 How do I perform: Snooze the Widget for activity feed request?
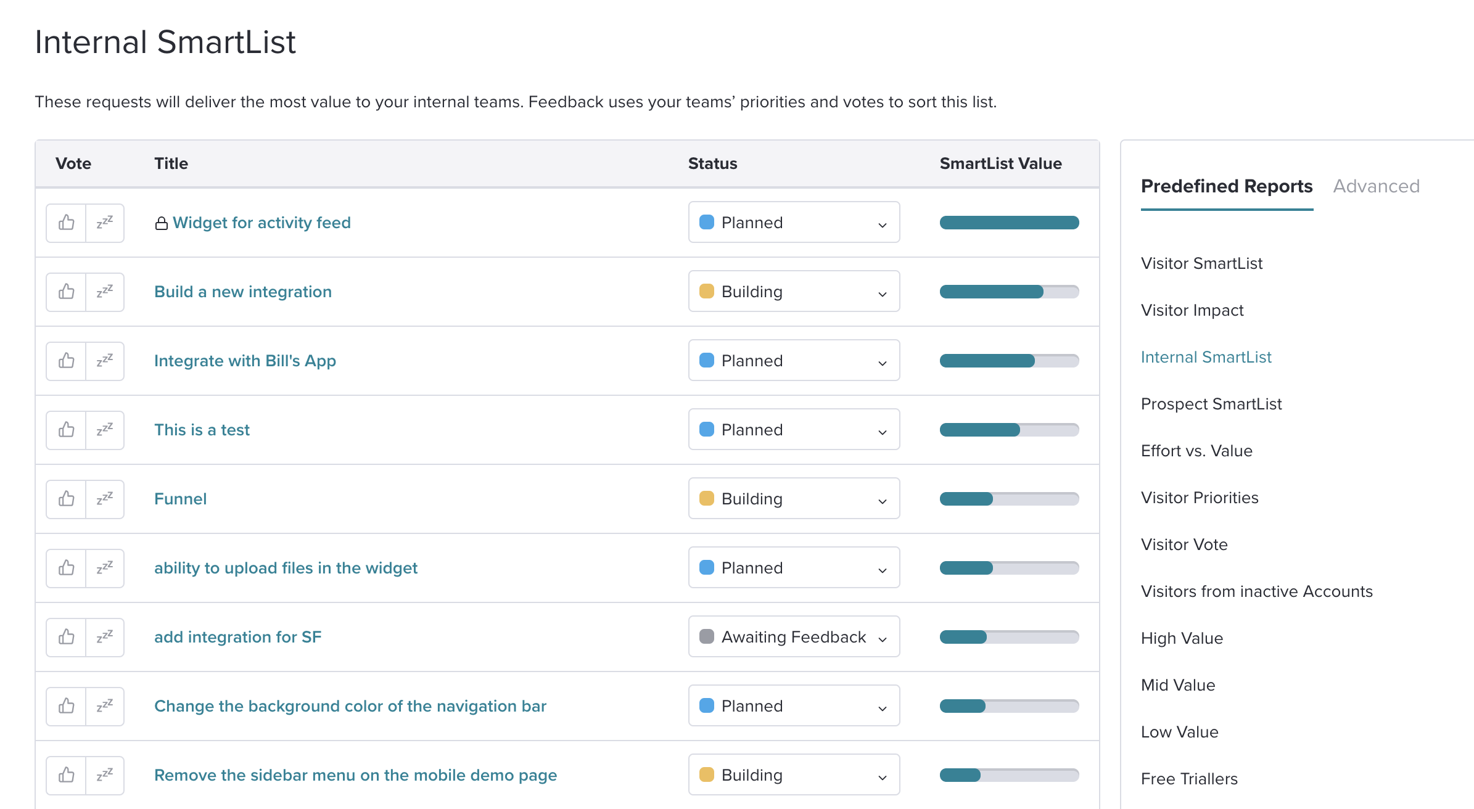click(x=105, y=223)
